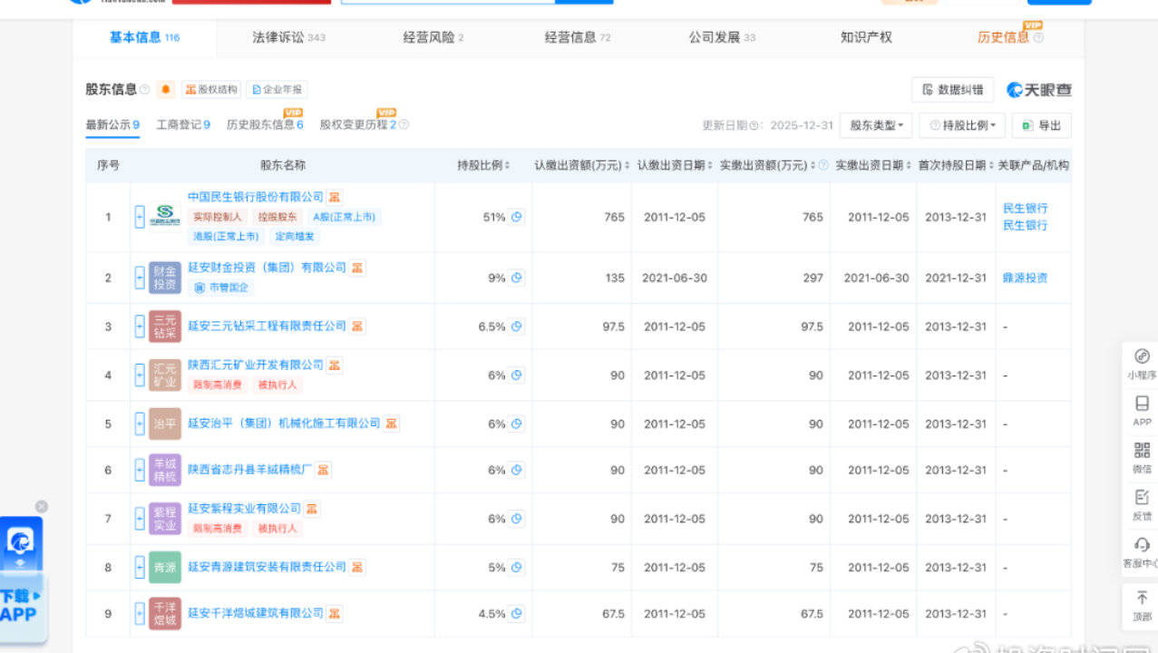
Task: Open 陕西省志丹县羊绒精梳厂 link
Action: point(250,470)
